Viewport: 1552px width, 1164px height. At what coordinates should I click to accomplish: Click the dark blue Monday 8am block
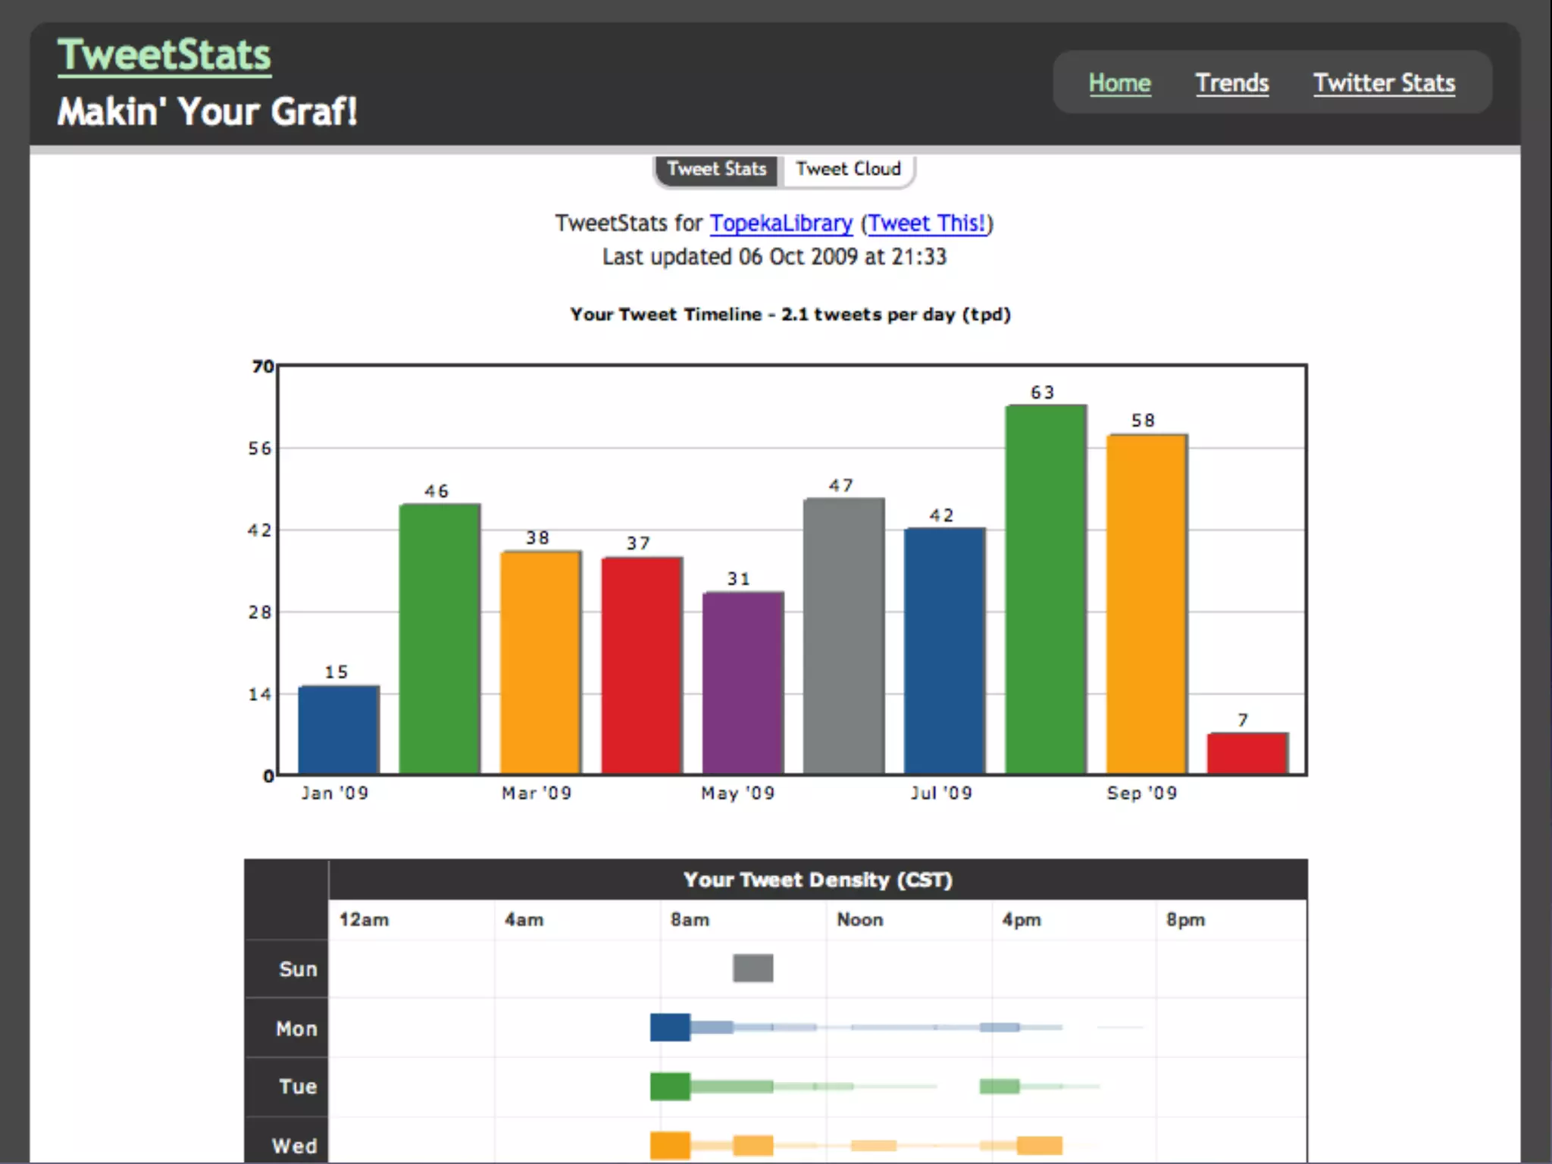point(670,1027)
